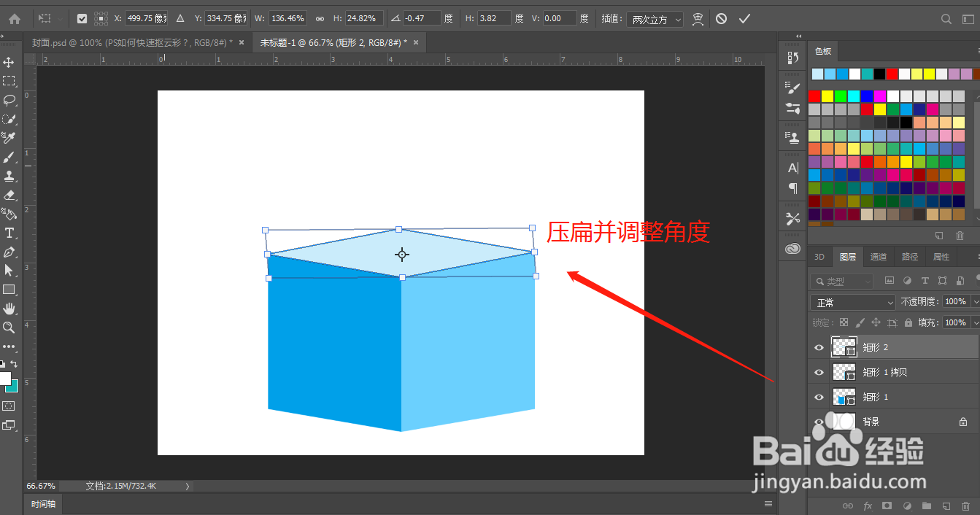
Task: Click the link layers chain icon
Action: (x=848, y=505)
